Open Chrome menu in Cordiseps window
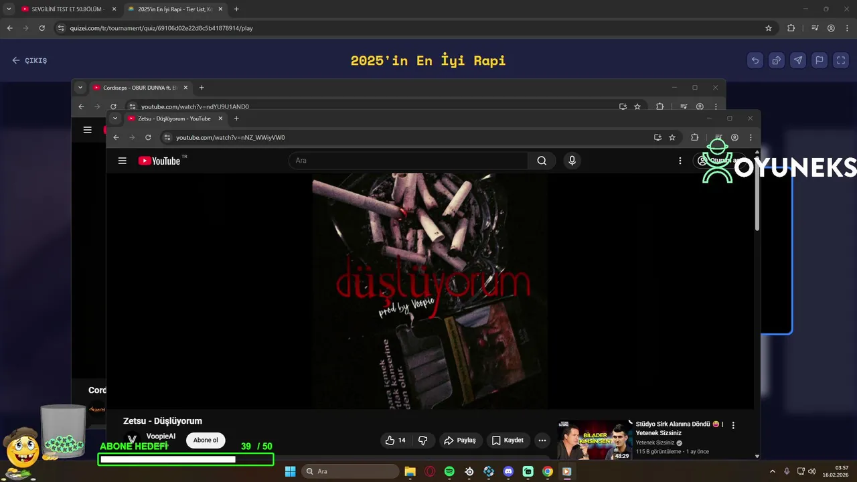 [x=716, y=106]
